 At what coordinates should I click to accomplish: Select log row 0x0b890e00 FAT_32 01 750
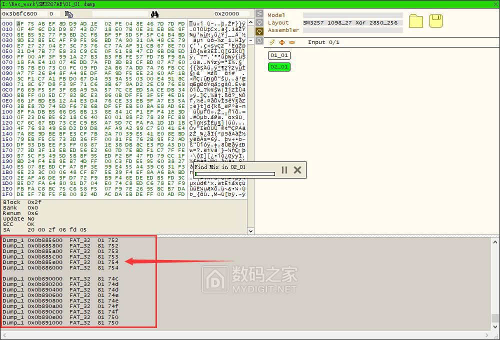tap(60, 317)
